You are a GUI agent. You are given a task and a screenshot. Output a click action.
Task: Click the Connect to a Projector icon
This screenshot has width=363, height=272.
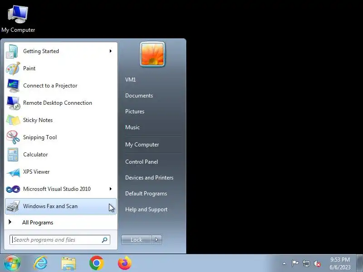(x=13, y=86)
